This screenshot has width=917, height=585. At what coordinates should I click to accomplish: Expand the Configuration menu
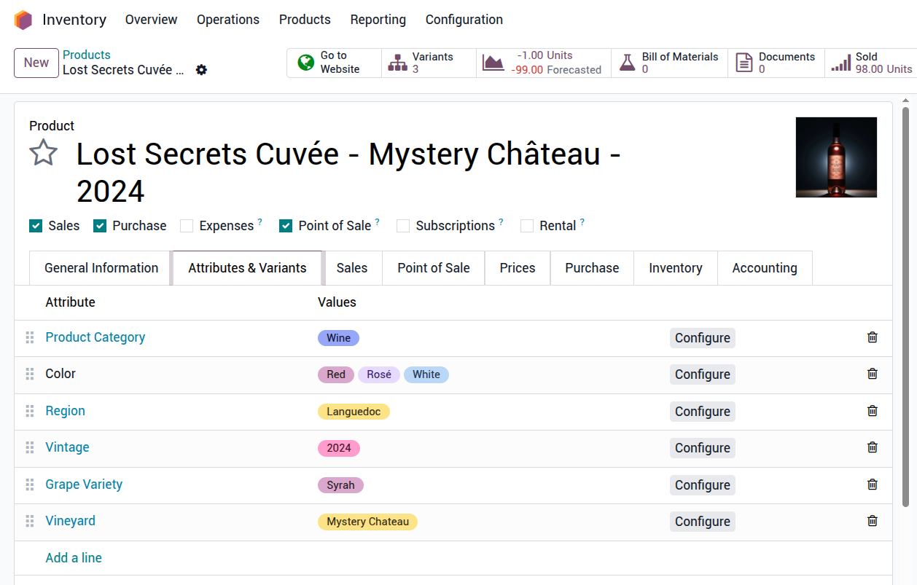[464, 20]
